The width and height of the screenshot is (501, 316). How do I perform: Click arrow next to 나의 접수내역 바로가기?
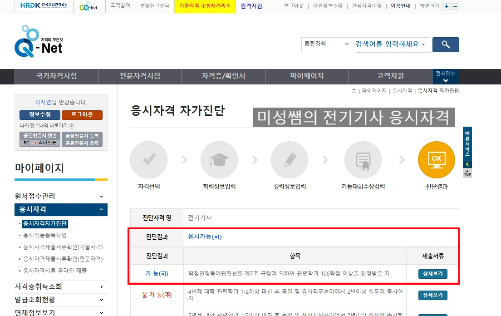pyautogui.click(x=72, y=126)
